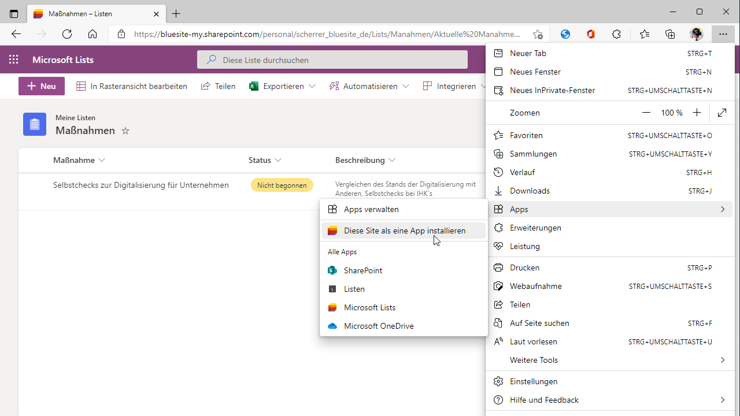Click the Microsoft Lists app icon in submenu
Screen dimensions: 740x416
click(x=332, y=307)
